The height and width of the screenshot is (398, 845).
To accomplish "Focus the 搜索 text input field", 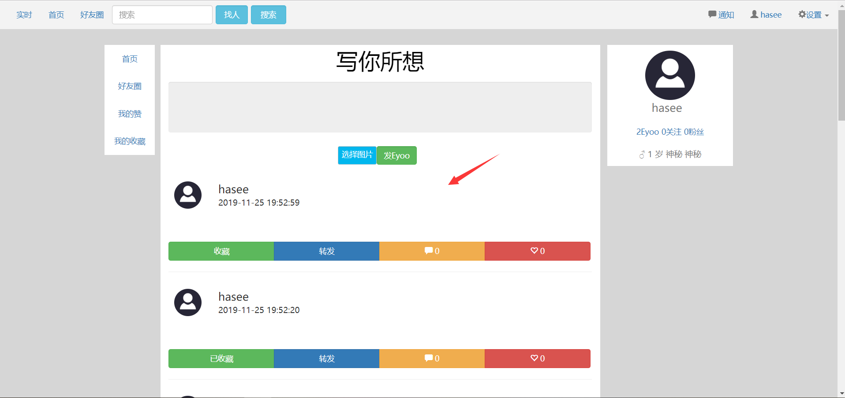I will point(162,15).
